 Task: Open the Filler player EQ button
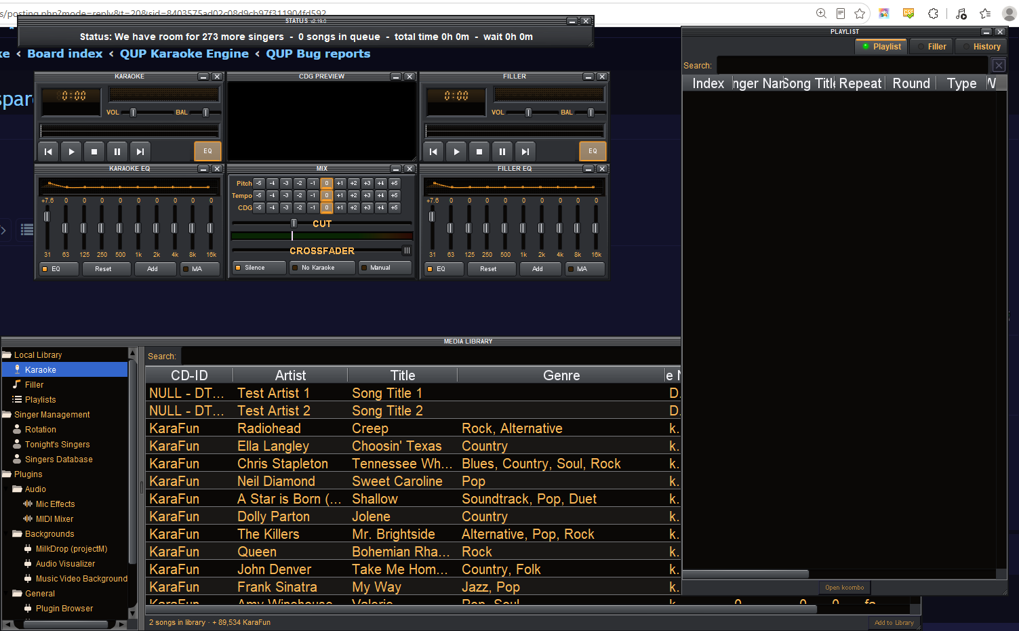(x=593, y=151)
